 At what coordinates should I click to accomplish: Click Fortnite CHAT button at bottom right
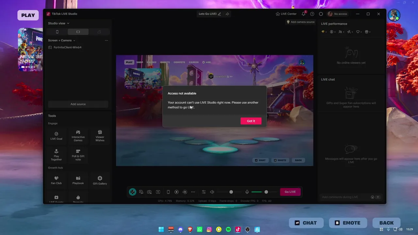coord(306,223)
